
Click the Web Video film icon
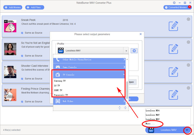(58, 101)
